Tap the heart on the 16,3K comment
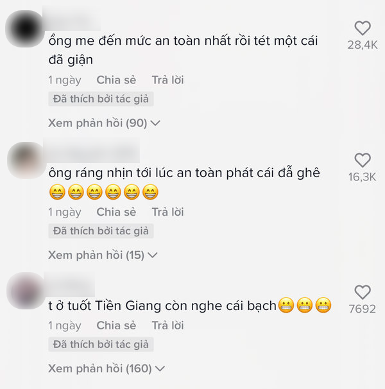The height and width of the screenshot is (389, 385). coord(363,160)
